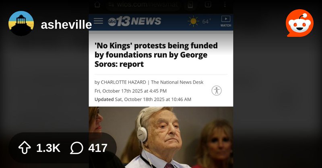Open the browser tab switcher icon

tap(208, 4)
